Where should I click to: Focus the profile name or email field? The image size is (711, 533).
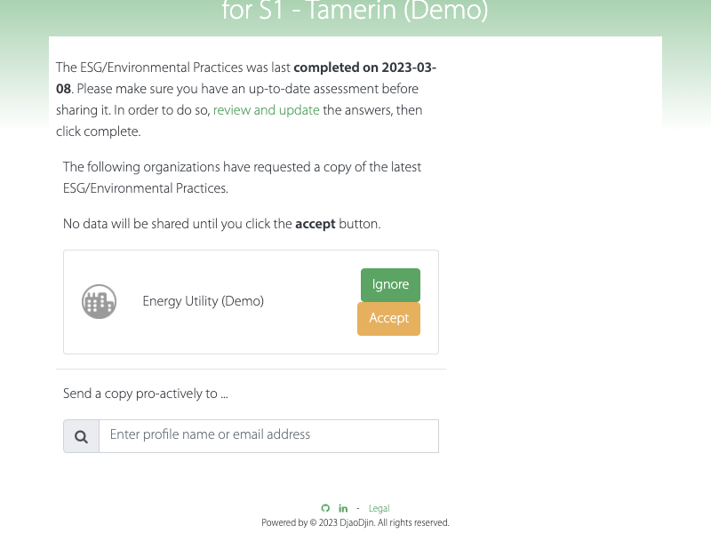268,435
